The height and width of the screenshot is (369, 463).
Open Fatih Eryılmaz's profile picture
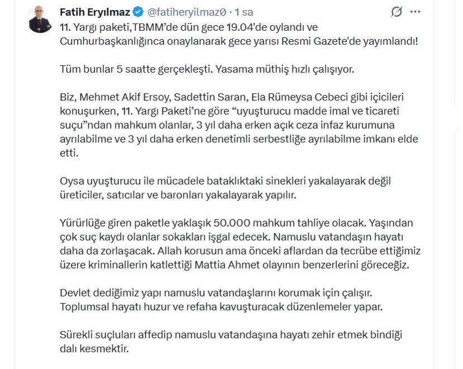(39, 15)
